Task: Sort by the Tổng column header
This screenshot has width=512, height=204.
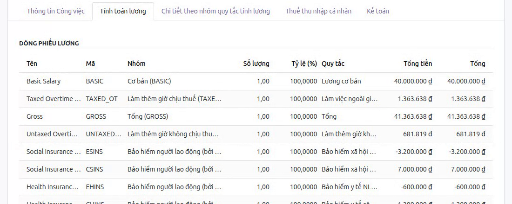Action: [x=478, y=64]
